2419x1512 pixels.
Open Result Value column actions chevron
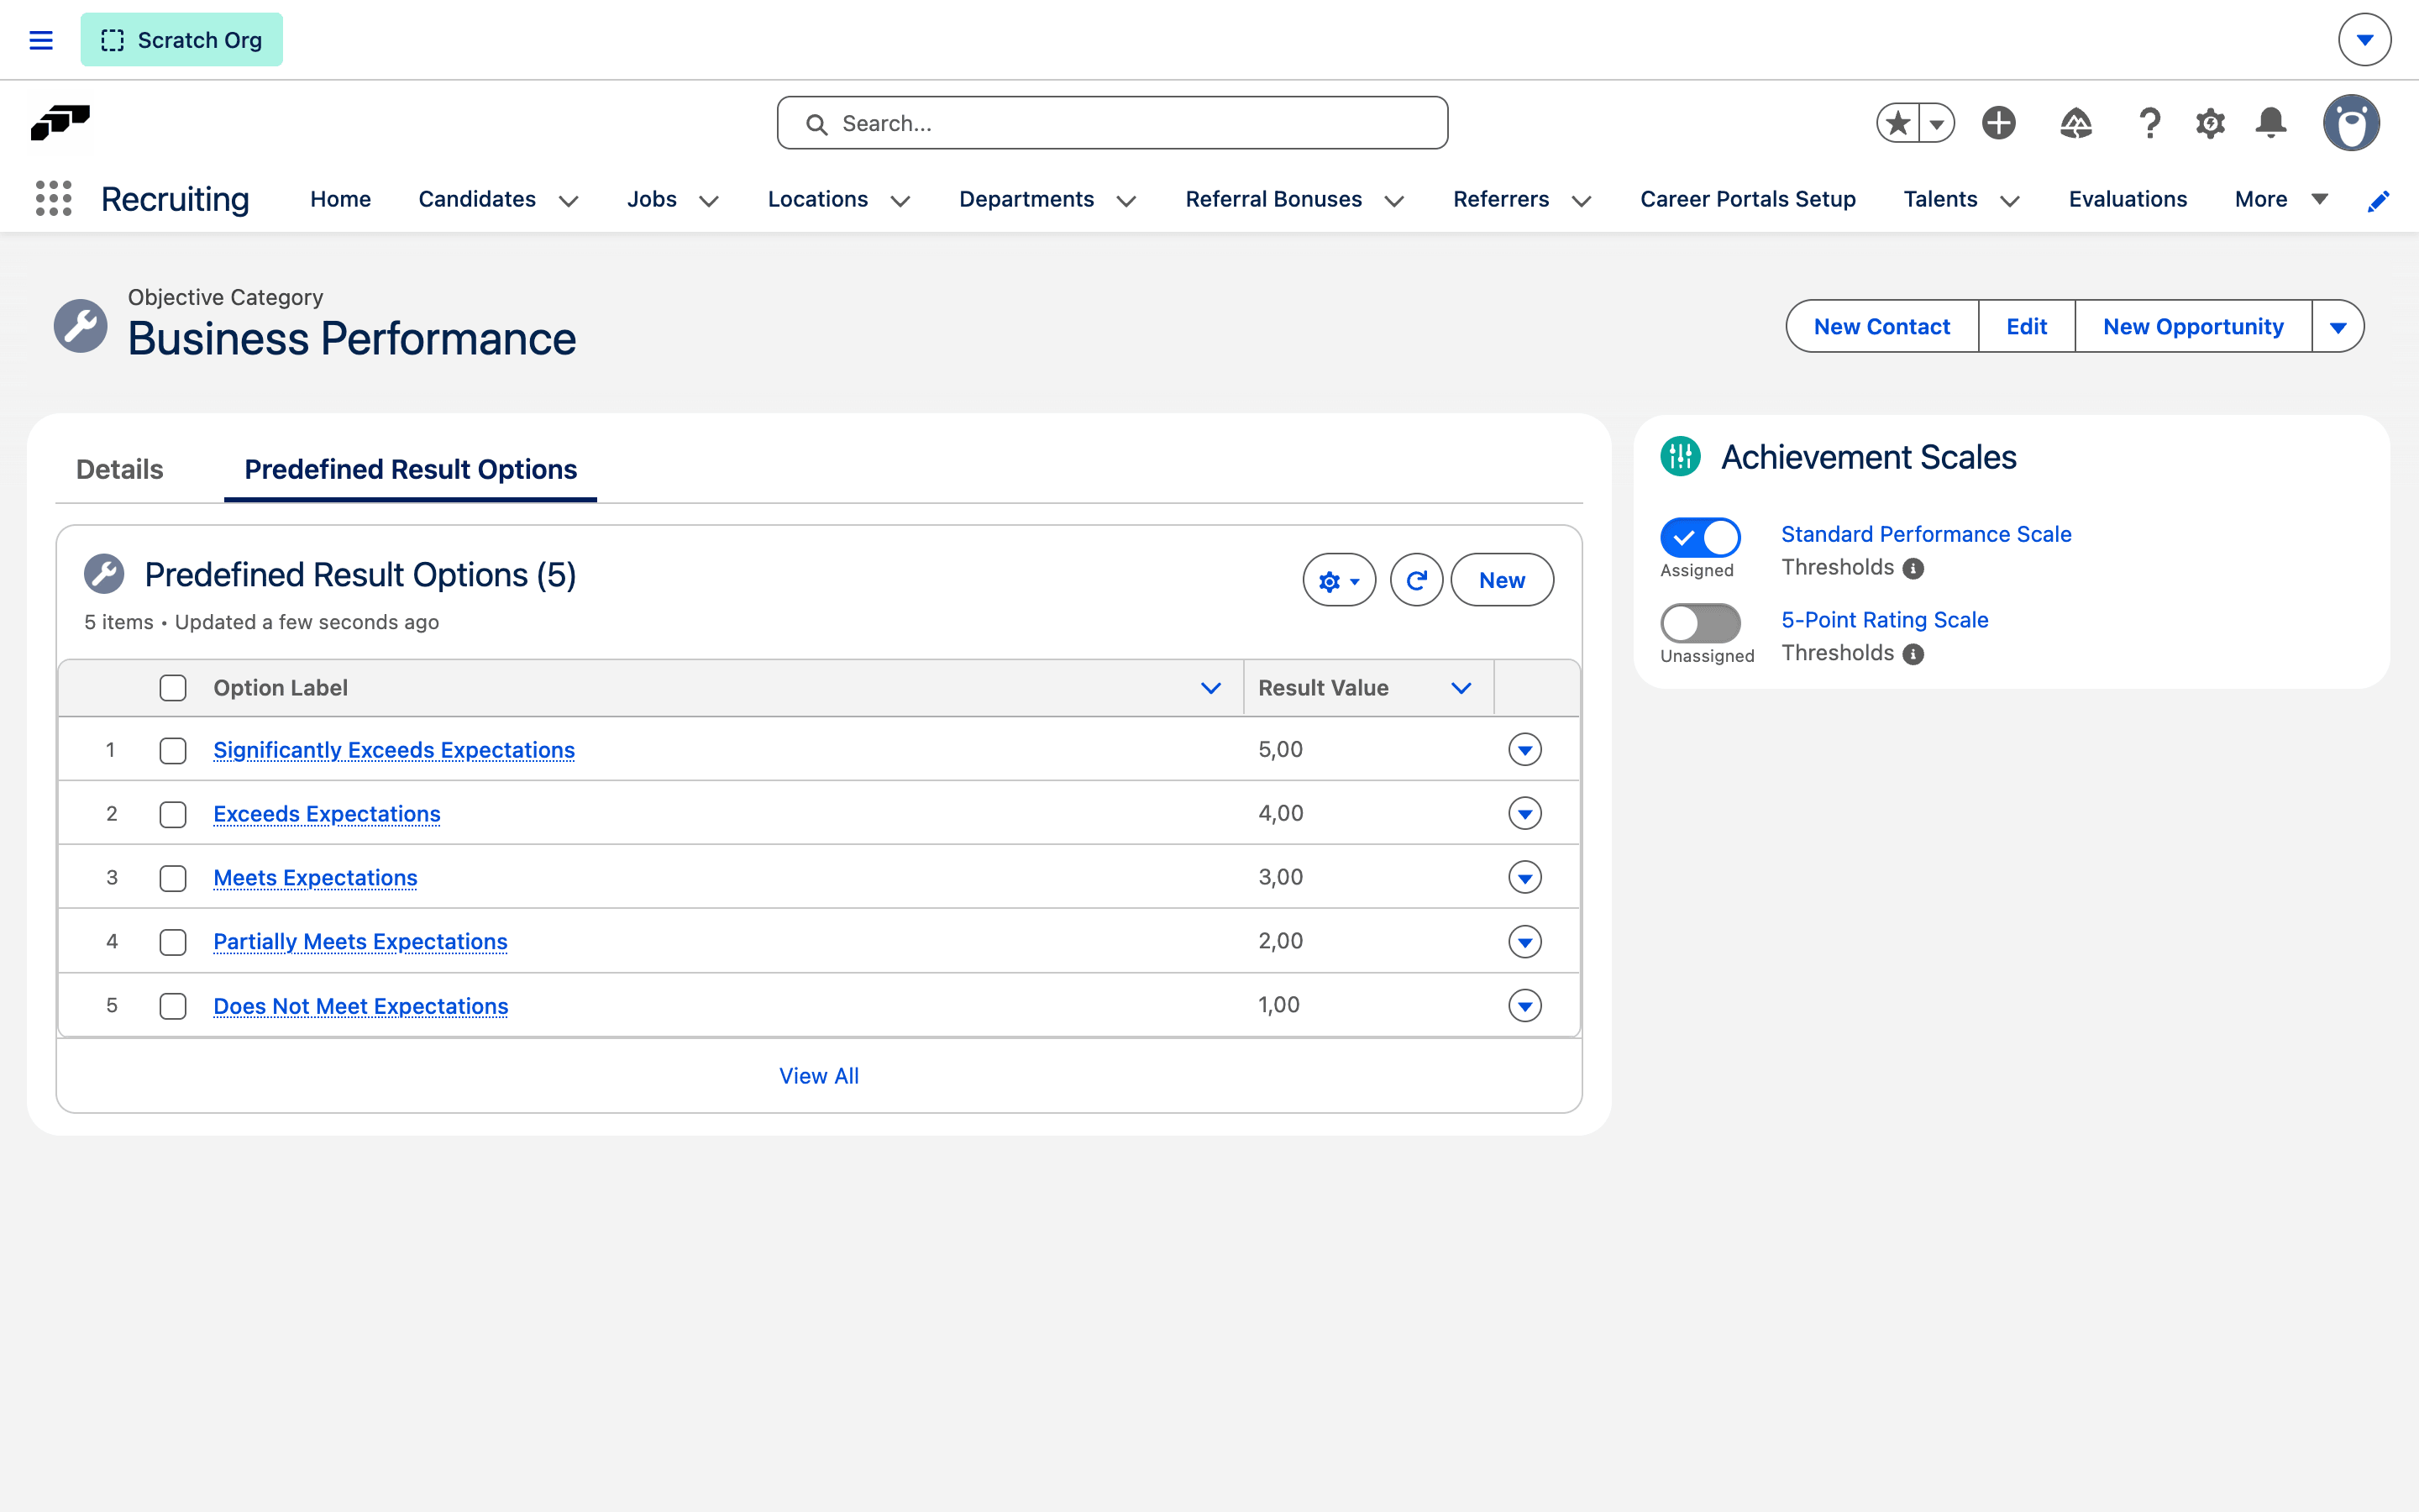(x=1461, y=688)
